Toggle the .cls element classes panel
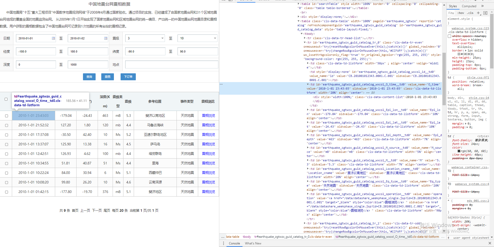 pos(471,13)
